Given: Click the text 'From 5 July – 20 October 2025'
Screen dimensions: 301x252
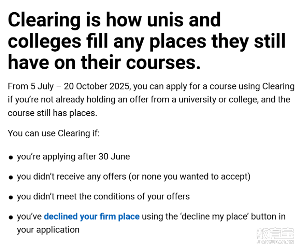Looking at the screenshot, I should click(69, 86).
